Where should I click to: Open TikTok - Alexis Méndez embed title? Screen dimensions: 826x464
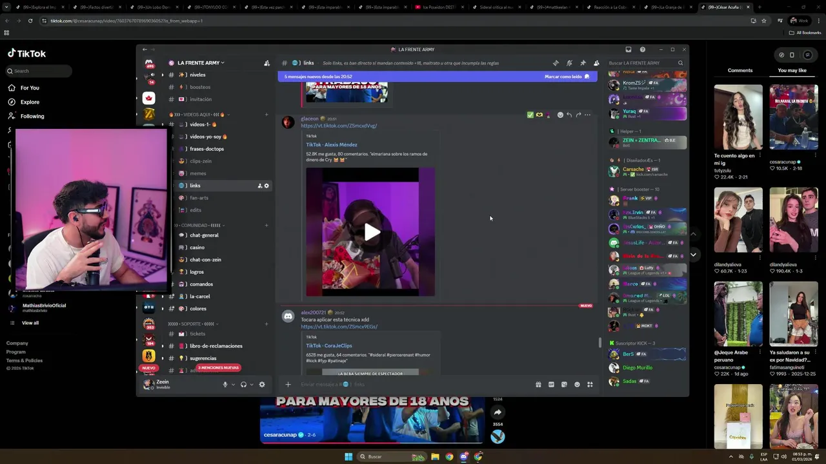click(x=331, y=145)
